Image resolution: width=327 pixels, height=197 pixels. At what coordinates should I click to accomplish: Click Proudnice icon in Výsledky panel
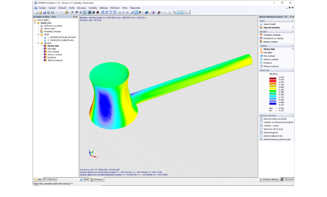261,63
